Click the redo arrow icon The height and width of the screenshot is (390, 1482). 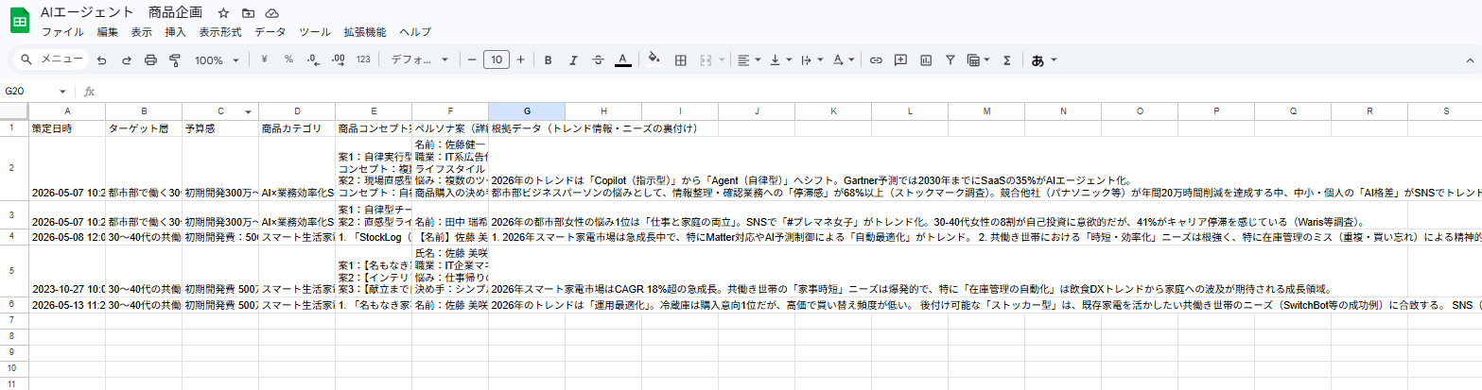tap(126, 59)
